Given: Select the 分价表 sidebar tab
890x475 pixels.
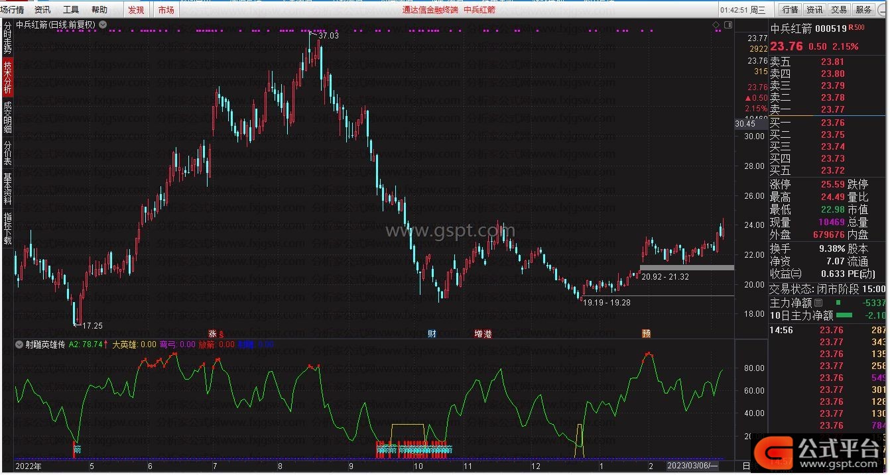Looking at the screenshot, I should [x=7, y=153].
